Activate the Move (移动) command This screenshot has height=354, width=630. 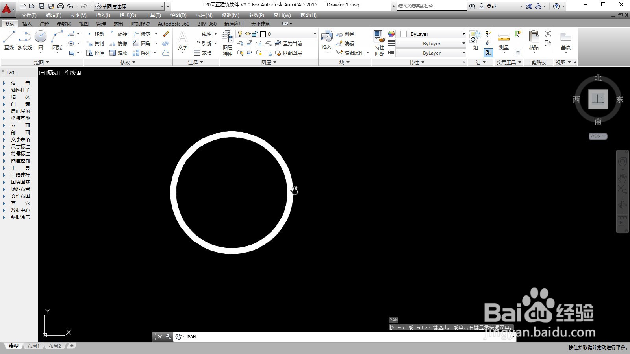pos(95,34)
